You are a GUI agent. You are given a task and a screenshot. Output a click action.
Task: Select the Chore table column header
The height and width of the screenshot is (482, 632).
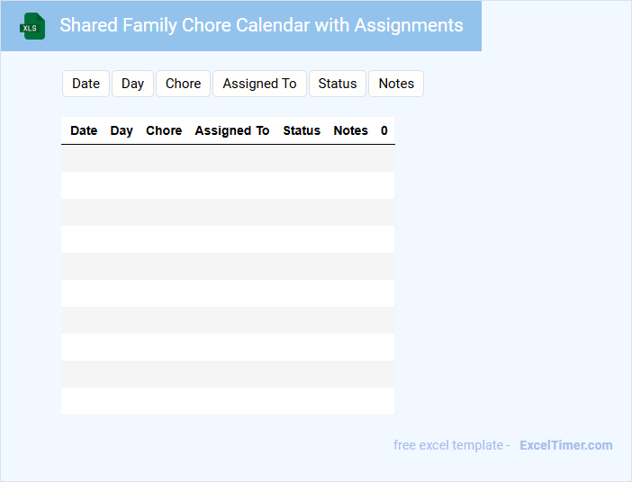164,130
